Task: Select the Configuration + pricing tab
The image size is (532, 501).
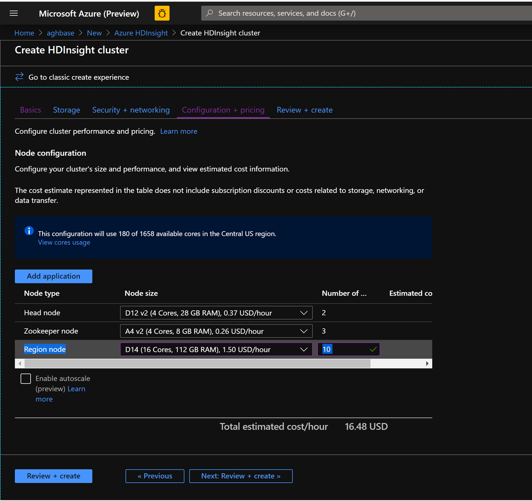Action: click(x=223, y=110)
